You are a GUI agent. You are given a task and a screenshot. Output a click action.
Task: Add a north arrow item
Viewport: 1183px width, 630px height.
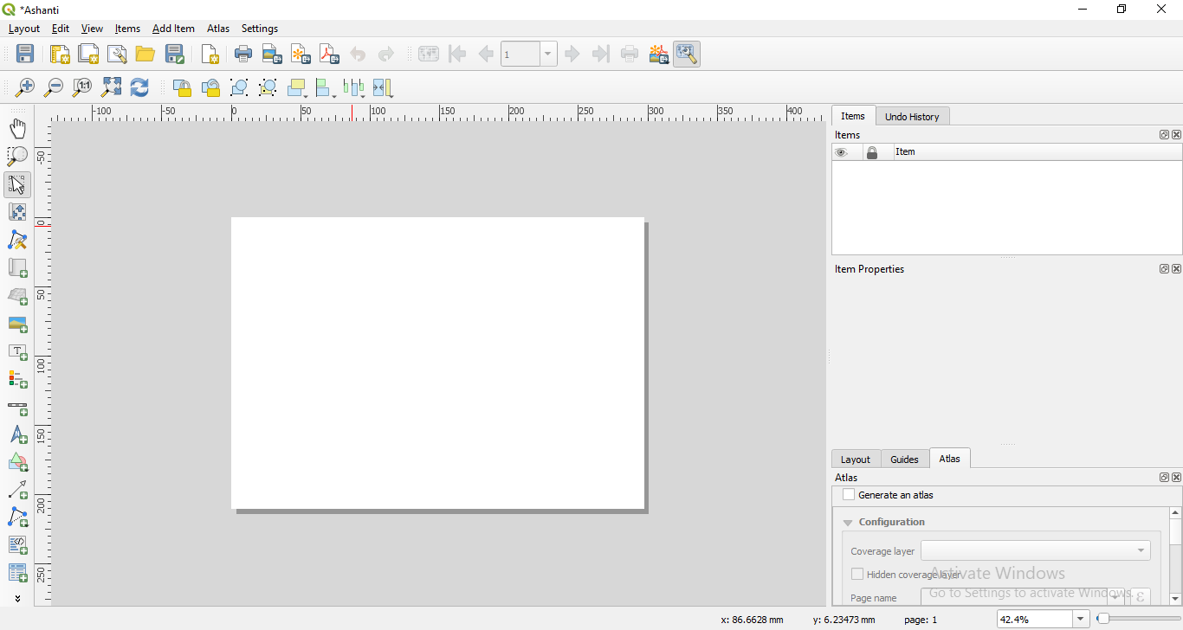tap(17, 434)
